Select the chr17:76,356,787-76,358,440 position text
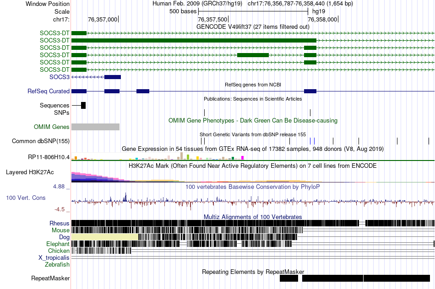 pyautogui.click(x=300, y=4)
